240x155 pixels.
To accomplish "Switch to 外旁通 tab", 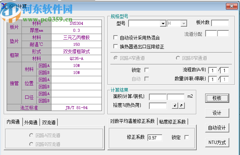I will 31,122.
